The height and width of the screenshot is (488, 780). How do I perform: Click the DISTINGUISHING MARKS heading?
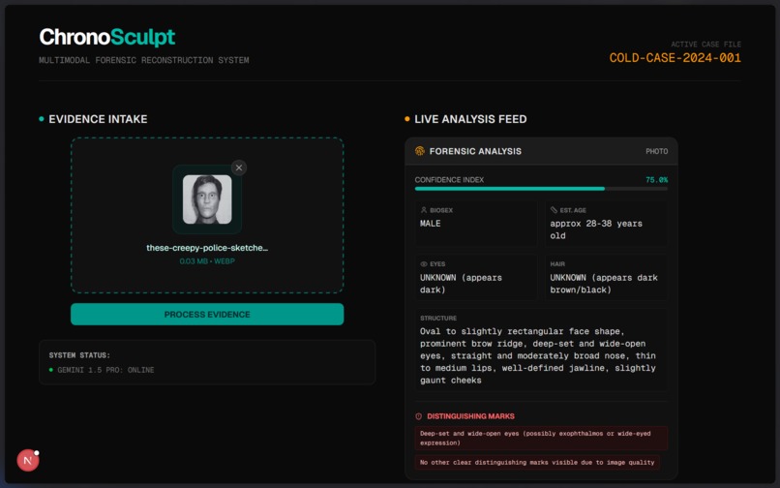470,416
